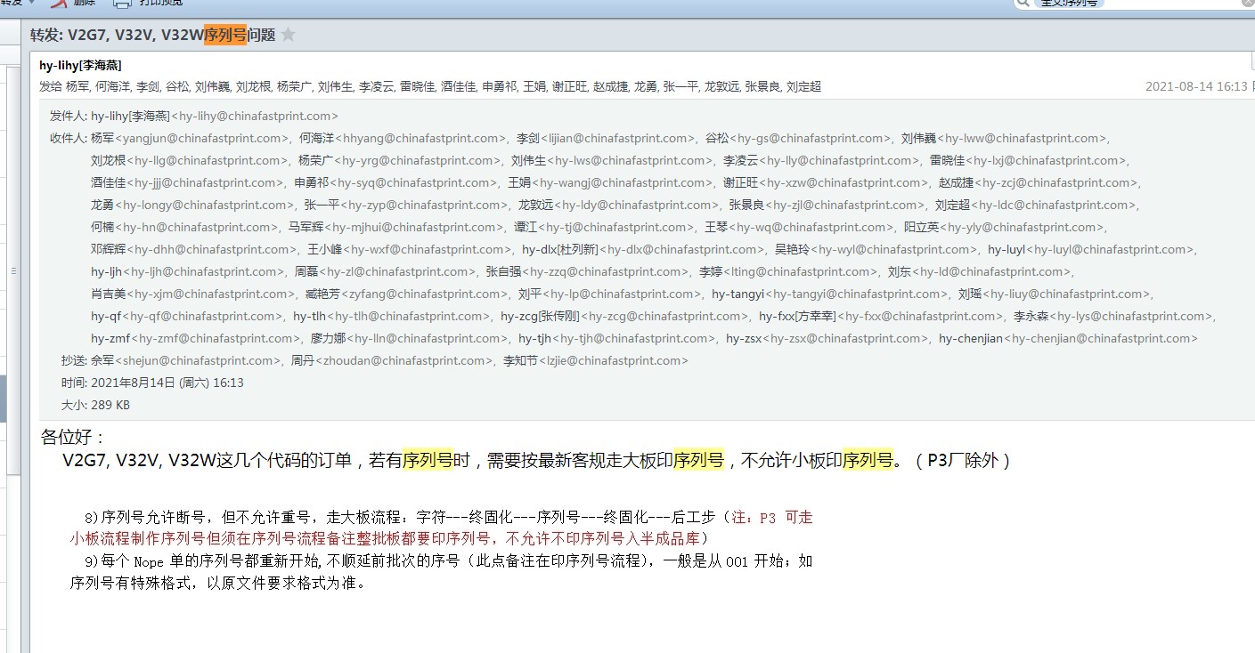The height and width of the screenshot is (653, 1255).
Task: Open the forward dropdown arrow in toolbar
Action: tap(33, 3)
